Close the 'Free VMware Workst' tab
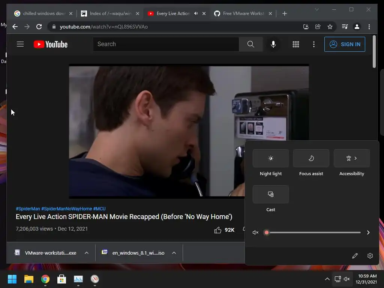The height and width of the screenshot is (288, 384). coord(270,13)
